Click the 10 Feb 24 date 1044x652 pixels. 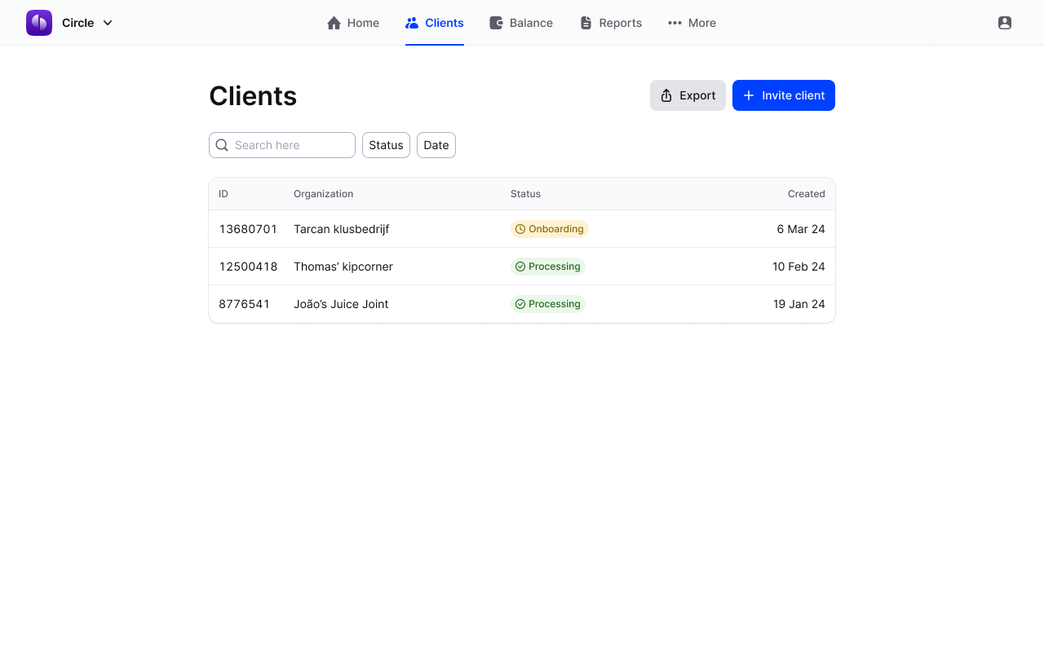[x=798, y=267]
